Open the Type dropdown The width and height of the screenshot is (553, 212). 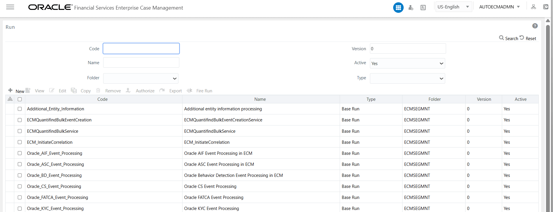pos(407,78)
